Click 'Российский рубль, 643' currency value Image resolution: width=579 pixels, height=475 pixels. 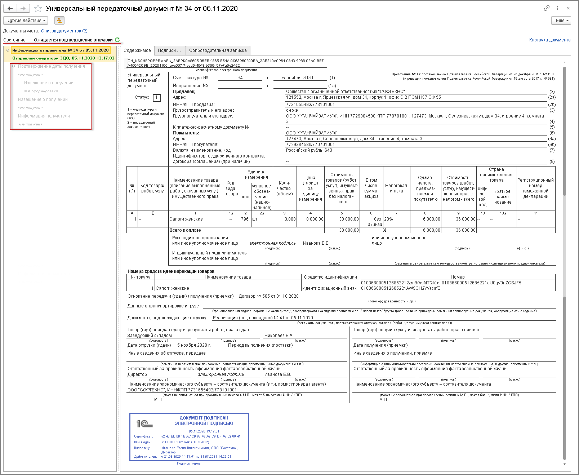click(309, 150)
